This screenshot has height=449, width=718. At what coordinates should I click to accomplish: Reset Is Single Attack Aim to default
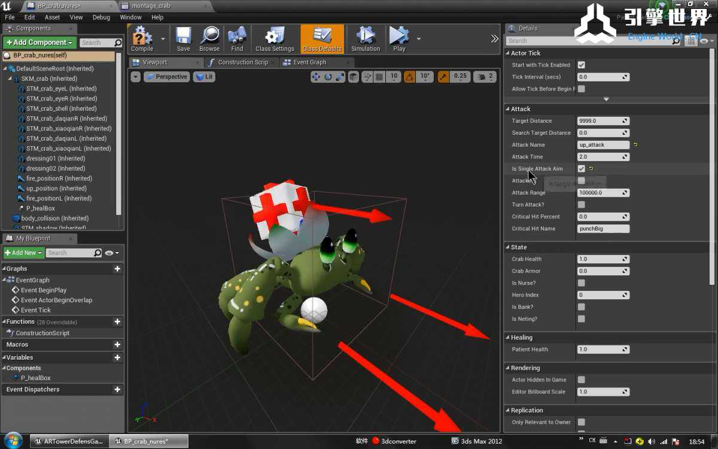click(x=591, y=169)
